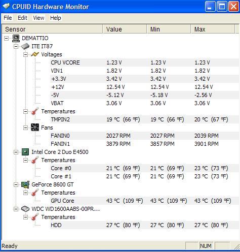Click the thermometer icon under ITE IT87
Screen dimensions: 240x252
(35, 111)
